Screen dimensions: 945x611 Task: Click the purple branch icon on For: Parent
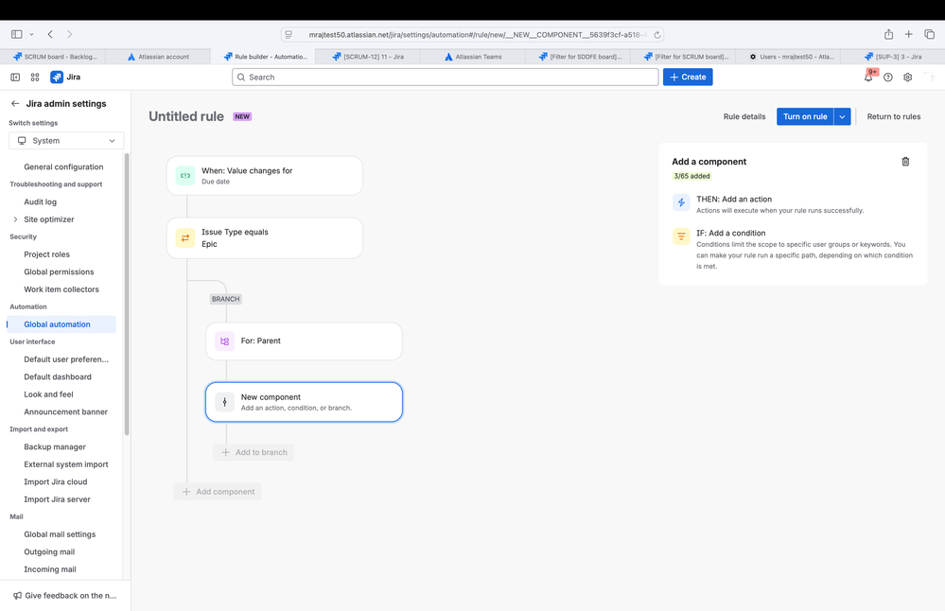coord(224,341)
